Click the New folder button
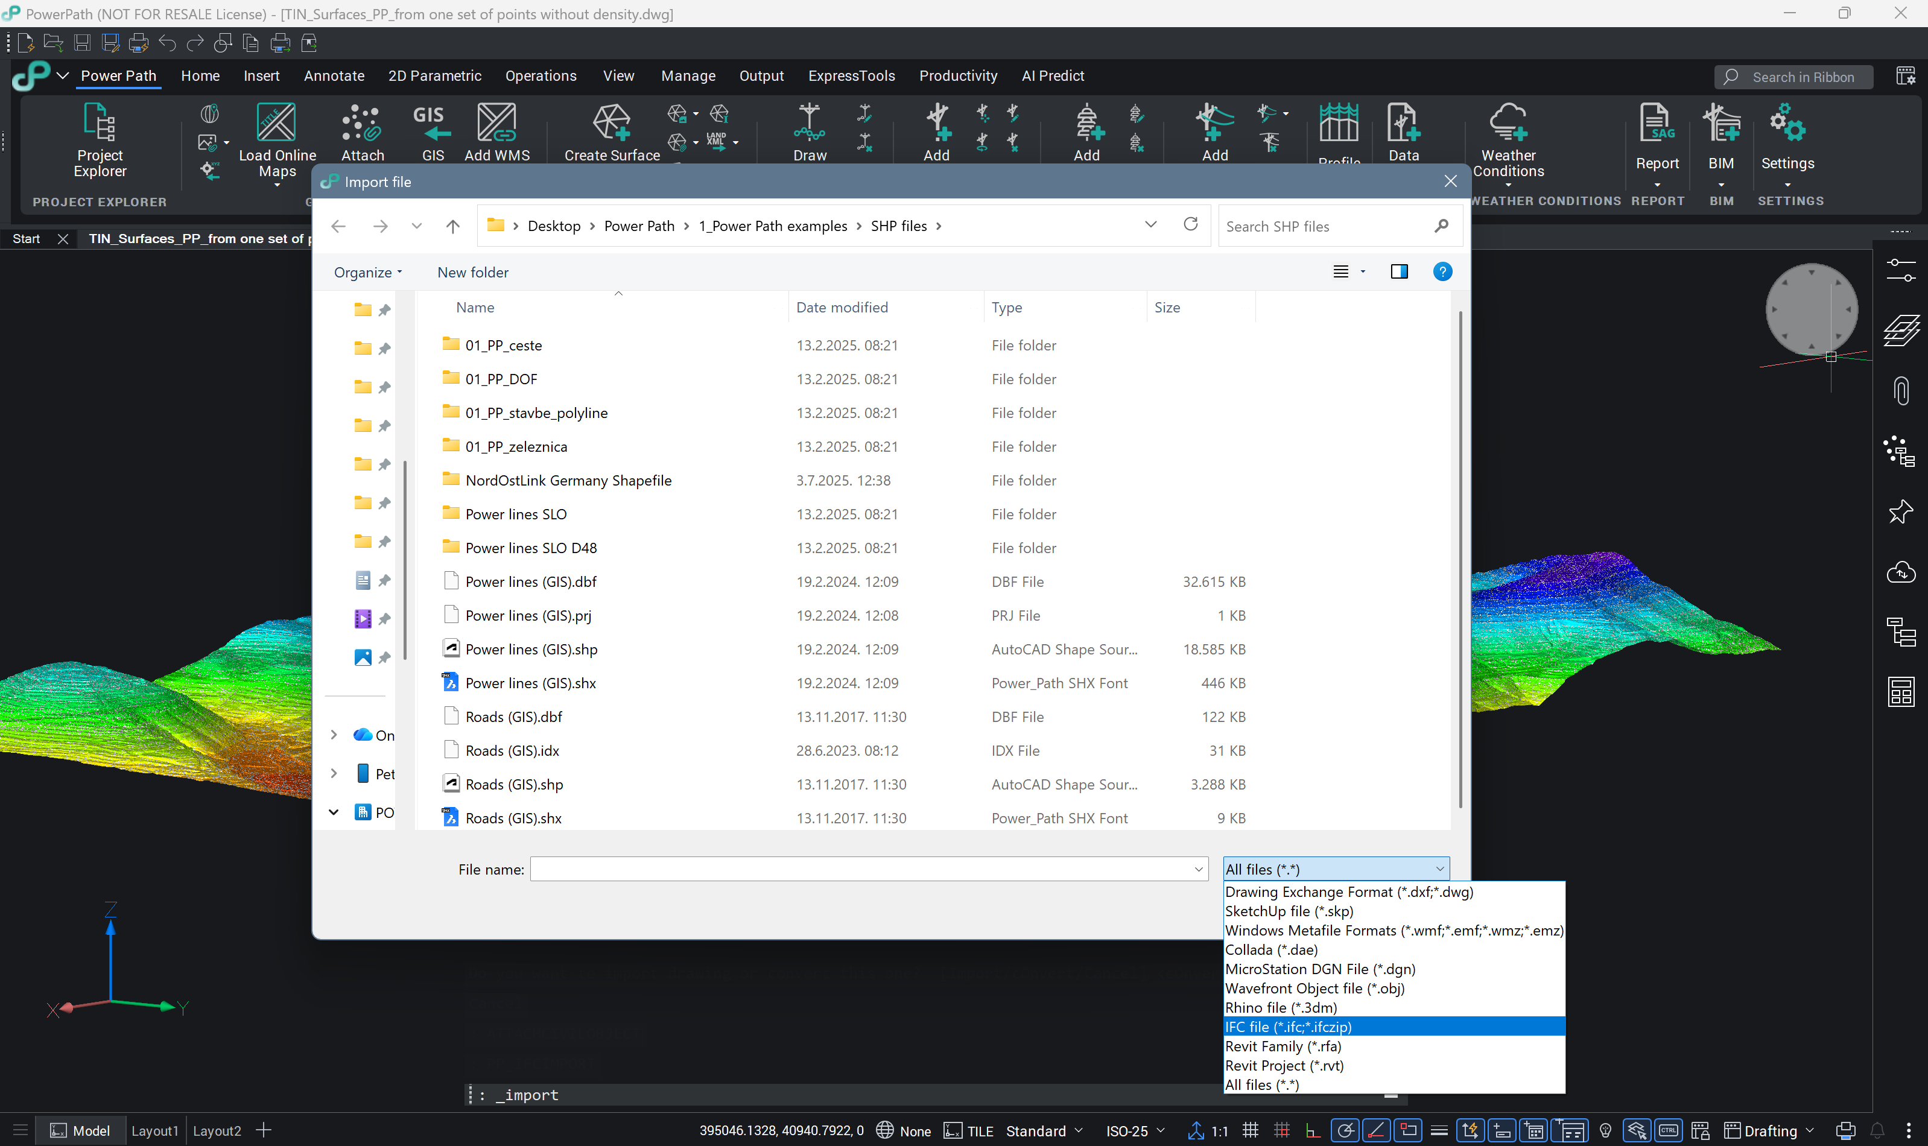This screenshot has width=1928, height=1146. (x=472, y=273)
